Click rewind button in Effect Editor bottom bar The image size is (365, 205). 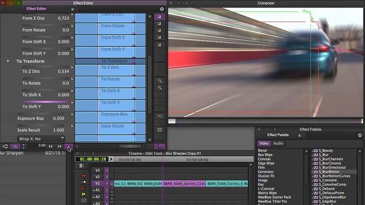click(x=51, y=146)
